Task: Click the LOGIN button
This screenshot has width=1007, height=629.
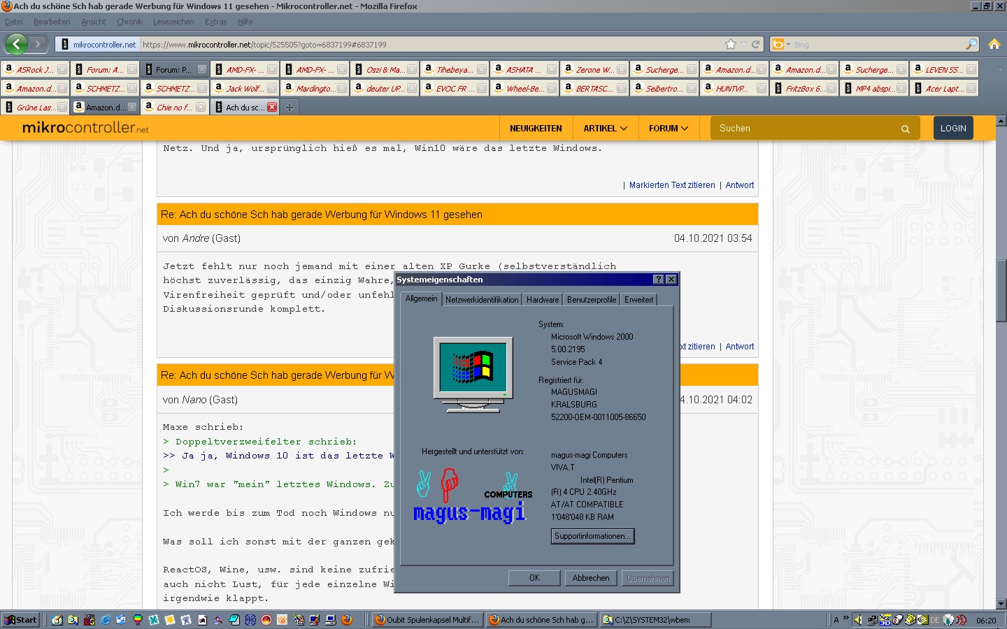Action: pyautogui.click(x=953, y=128)
